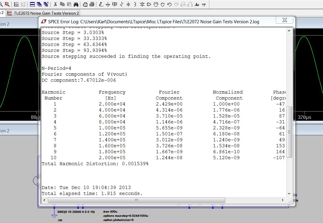Select the Draw Wire pencil tool
323x223 pixels.
(x=101, y=4)
